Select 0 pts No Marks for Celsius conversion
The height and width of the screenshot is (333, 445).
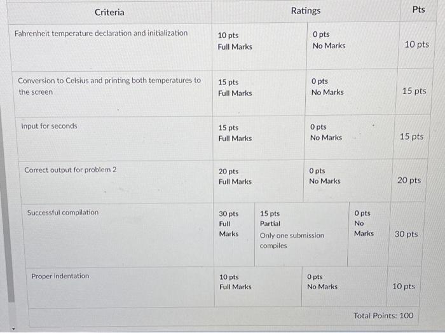click(327, 86)
